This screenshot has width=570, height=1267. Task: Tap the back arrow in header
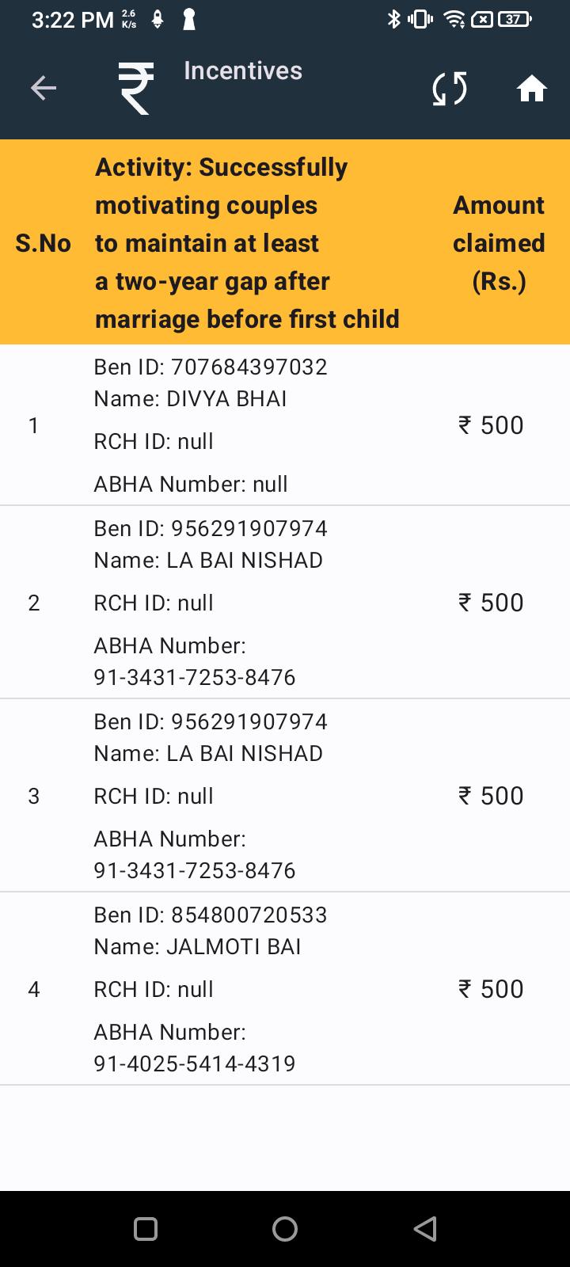pyautogui.click(x=44, y=88)
